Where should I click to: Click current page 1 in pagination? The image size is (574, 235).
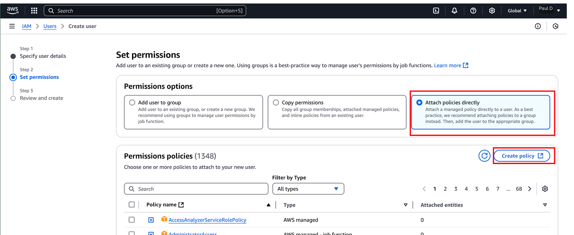pyautogui.click(x=435, y=189)
